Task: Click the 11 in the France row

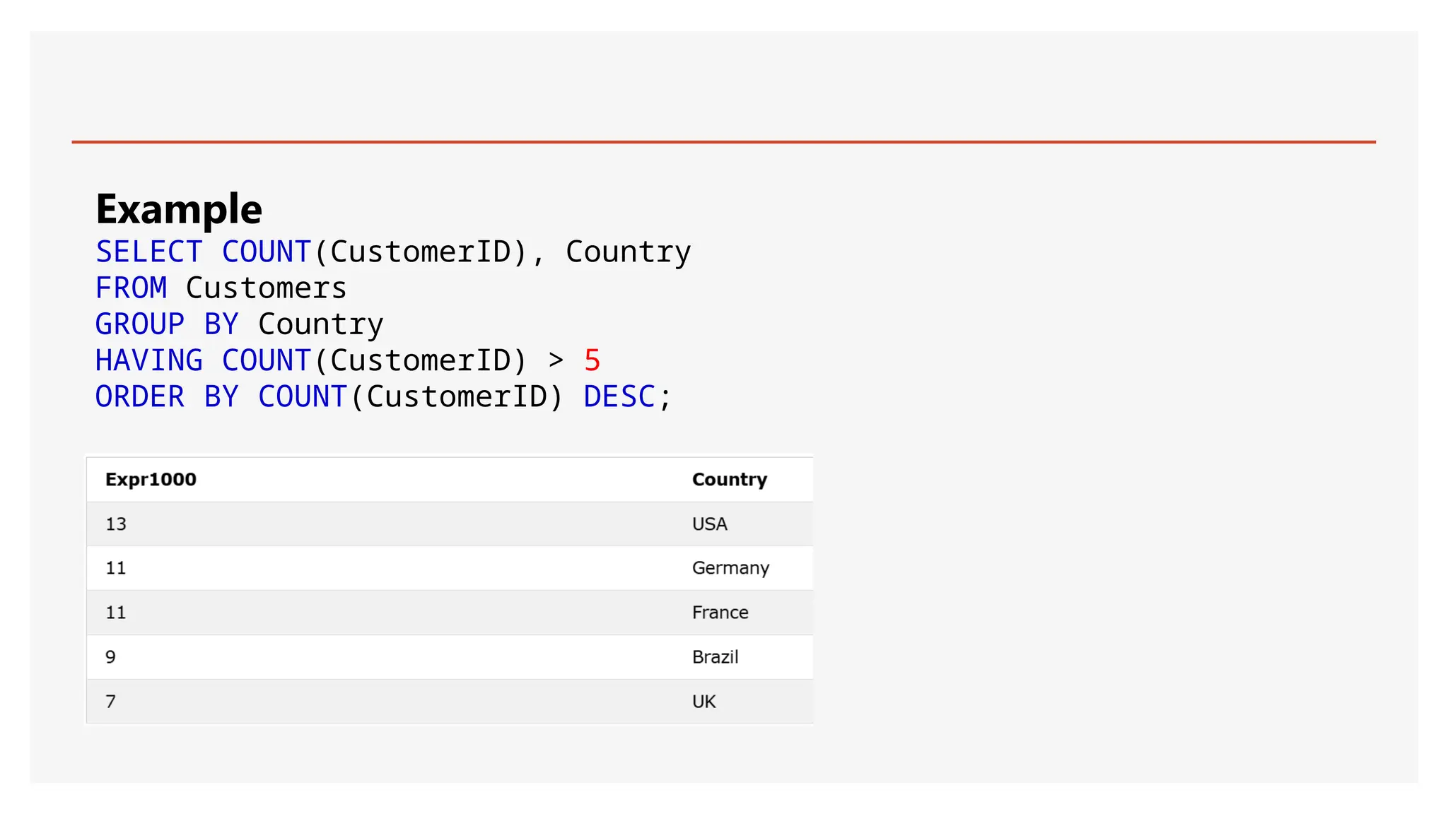Action: (116, 613)
